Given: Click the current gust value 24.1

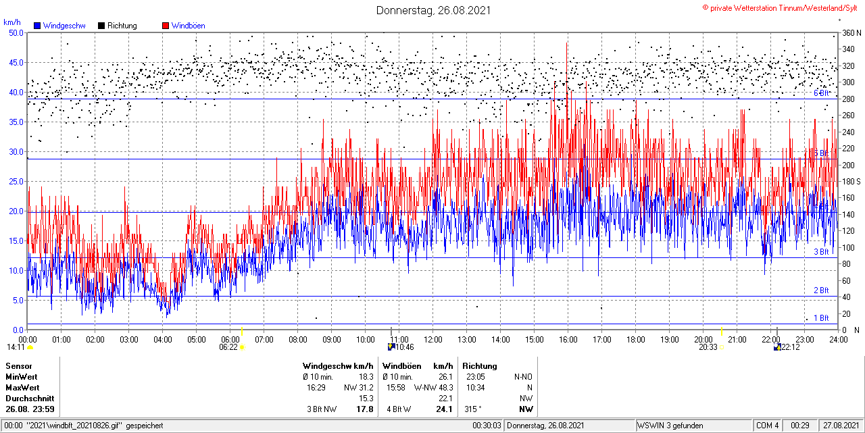Looking at the screenshot, I should (x=444, y=409).
